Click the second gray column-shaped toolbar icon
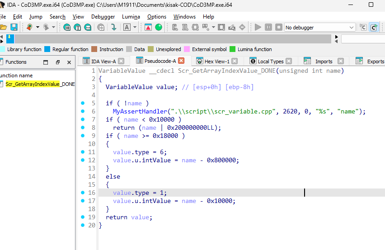 [185, 27]
